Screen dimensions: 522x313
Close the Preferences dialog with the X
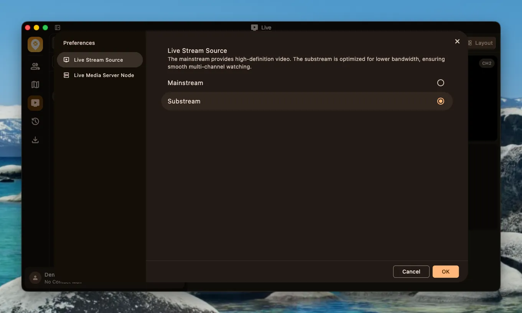[x=457, y=41]
